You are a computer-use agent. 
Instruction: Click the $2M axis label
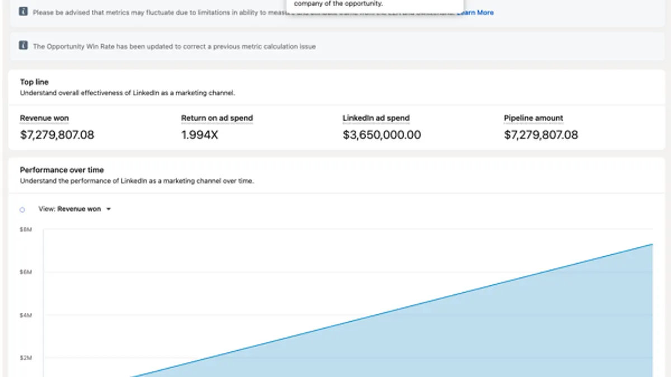tap(26, 358)
